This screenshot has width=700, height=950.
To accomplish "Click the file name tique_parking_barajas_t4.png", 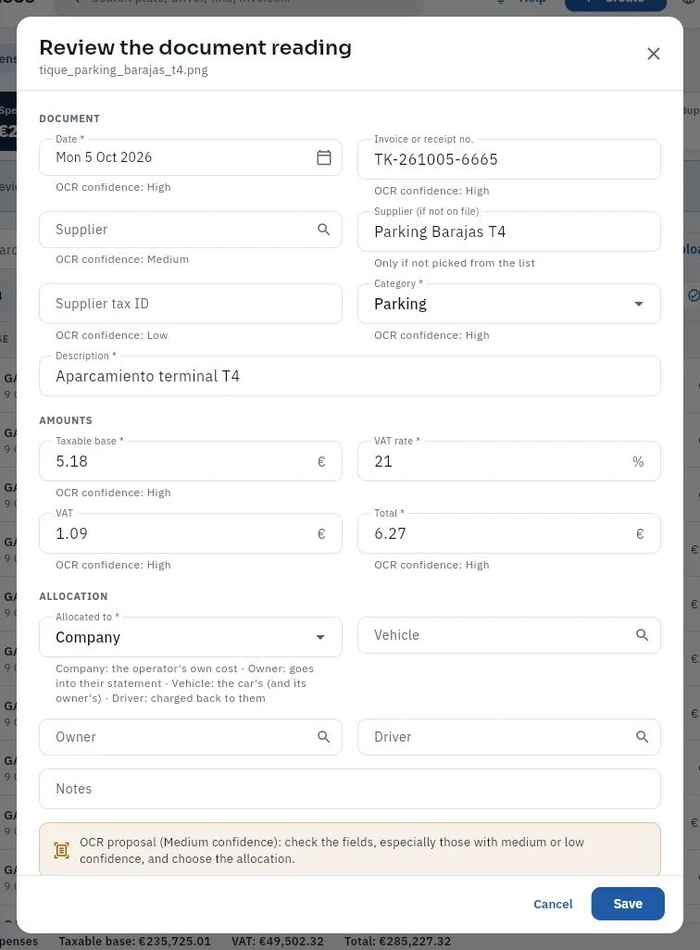I will [124, 69].
